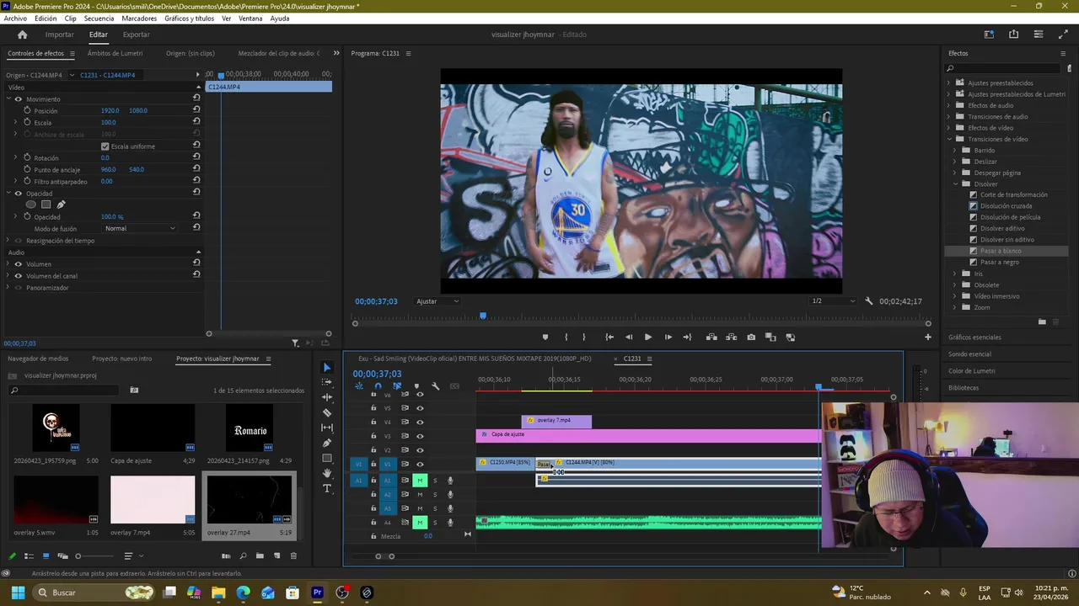The image size is (1079, 606).
Task: Click the project thumbnail size slider
Action: pos(78,556)
